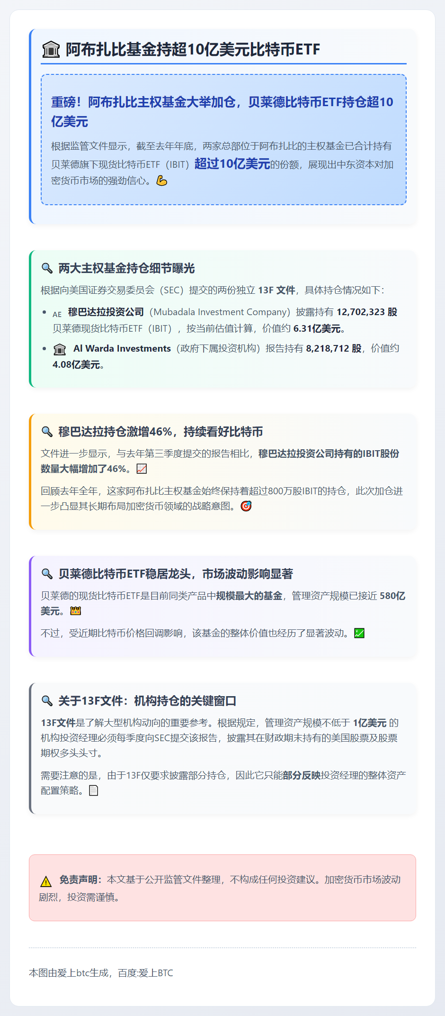Screen dimensions: 445x1016
Task: Select the main title 阿布扎比基金持超10亿美元比特币ETF
Action: click(x=193, y=49)
